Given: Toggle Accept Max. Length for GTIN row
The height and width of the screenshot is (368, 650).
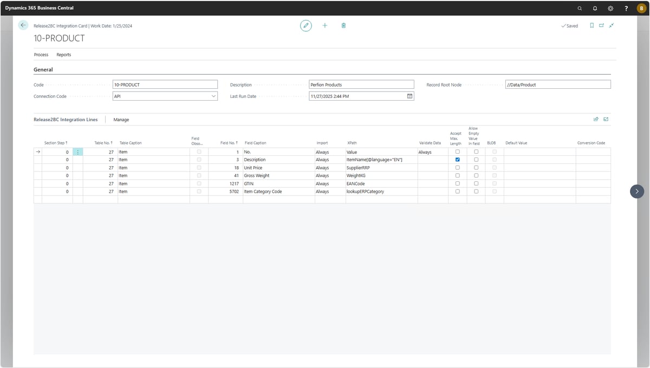Looking at the screenshot, I should pyautogui.click(x=458, y=183).
